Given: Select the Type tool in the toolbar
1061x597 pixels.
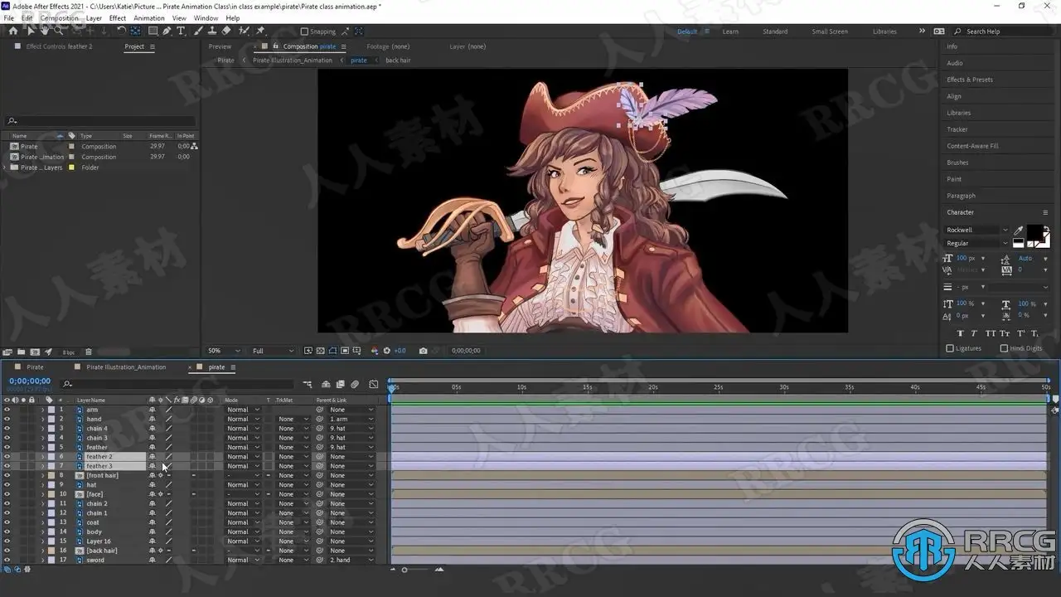Looking at the screenshot, I should (181, 31).
